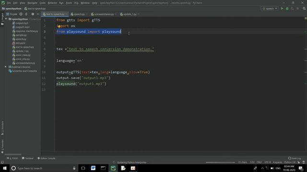The image size is (307, 172).
Task: Open the Terminal tool window
Action: pos(28,158)
